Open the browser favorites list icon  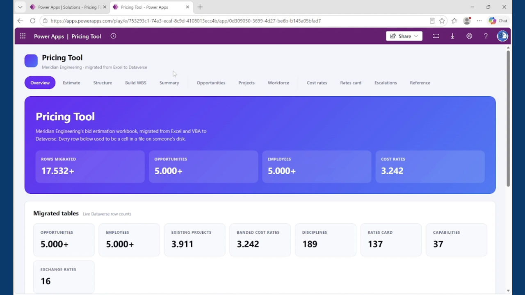pos(454,20)
